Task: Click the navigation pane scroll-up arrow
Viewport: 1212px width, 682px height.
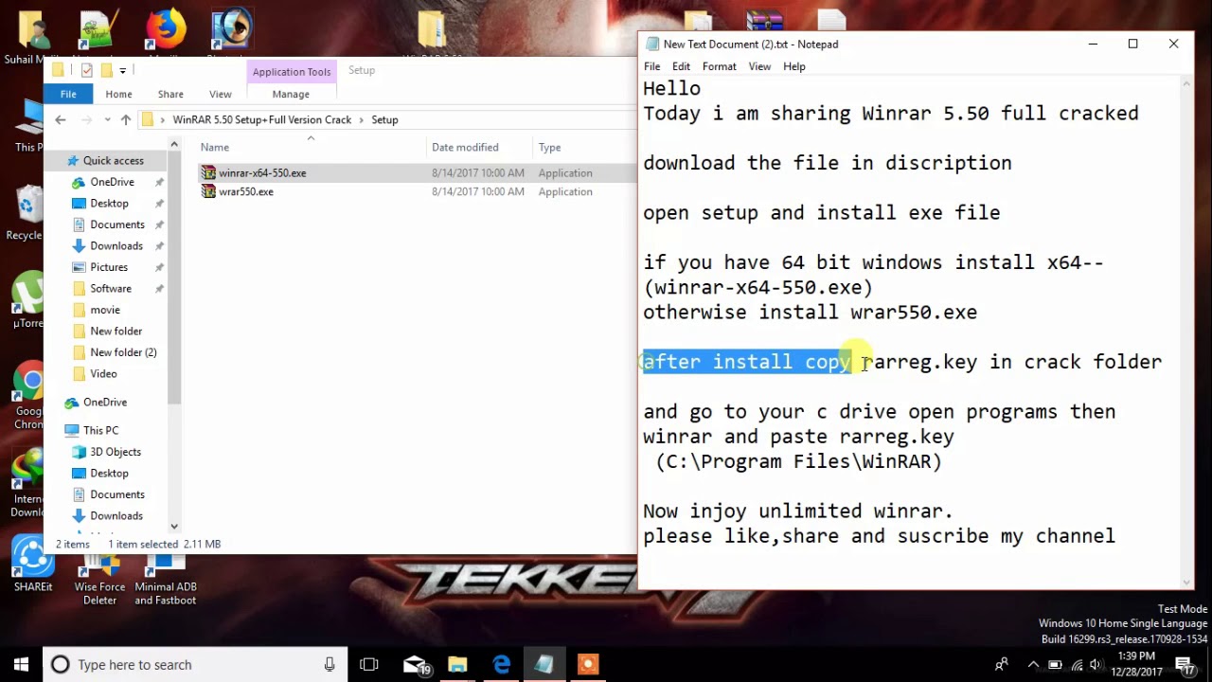Action: tap(174, 144)
